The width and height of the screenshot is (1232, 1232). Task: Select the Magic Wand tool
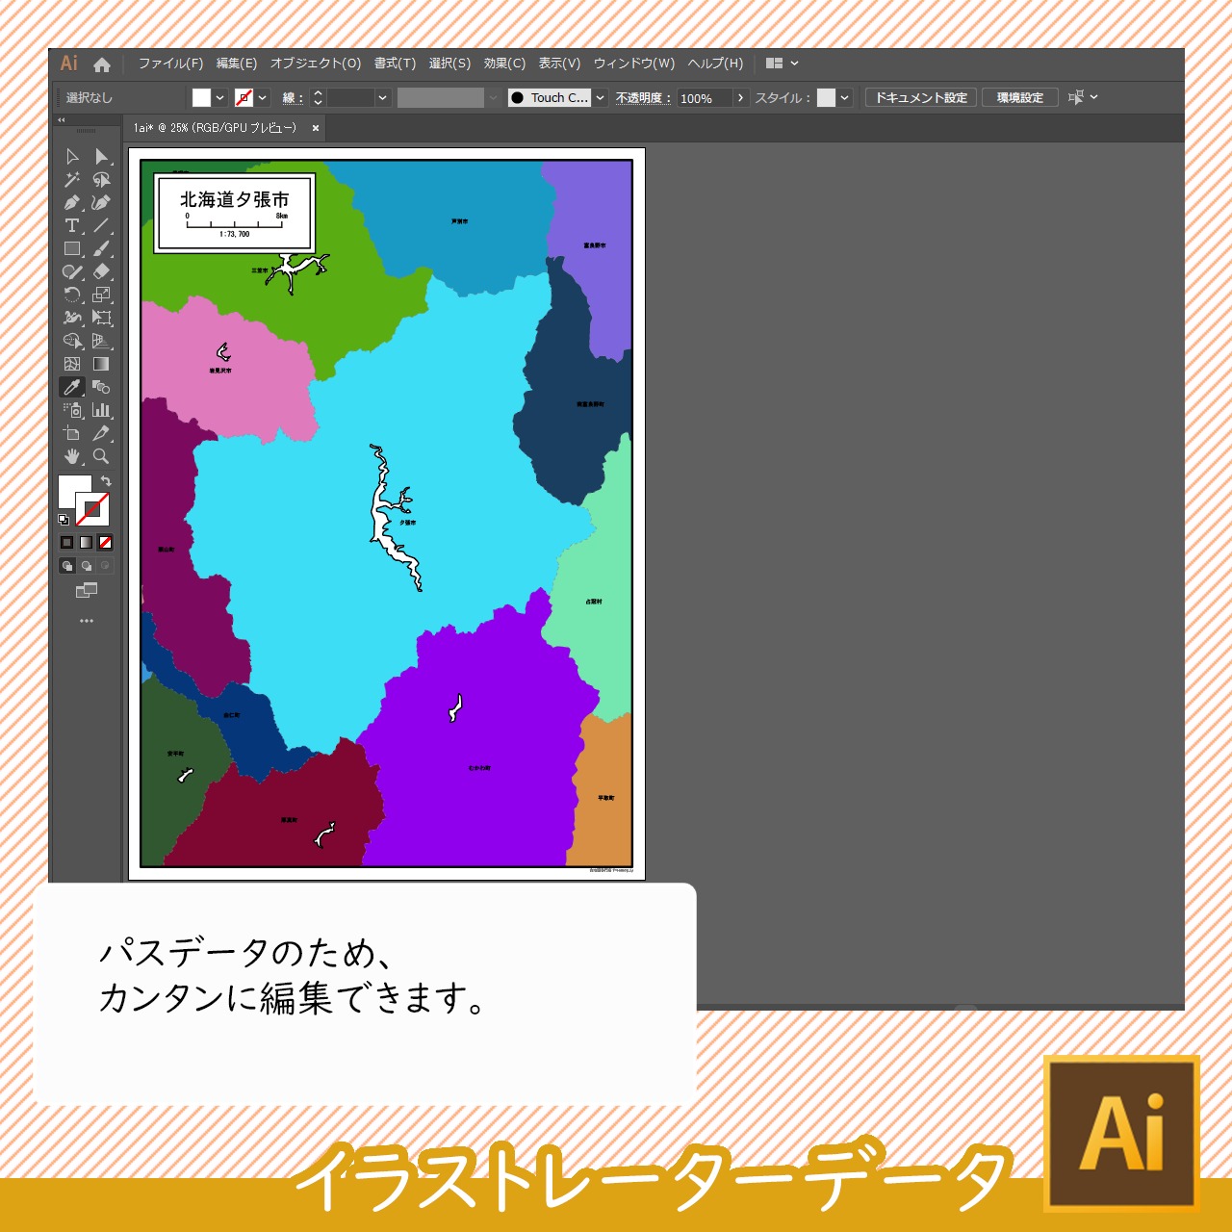point(72,180)
